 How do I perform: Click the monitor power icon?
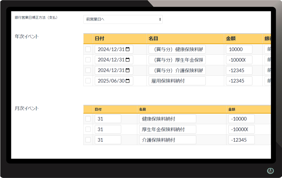pos(270,171)
